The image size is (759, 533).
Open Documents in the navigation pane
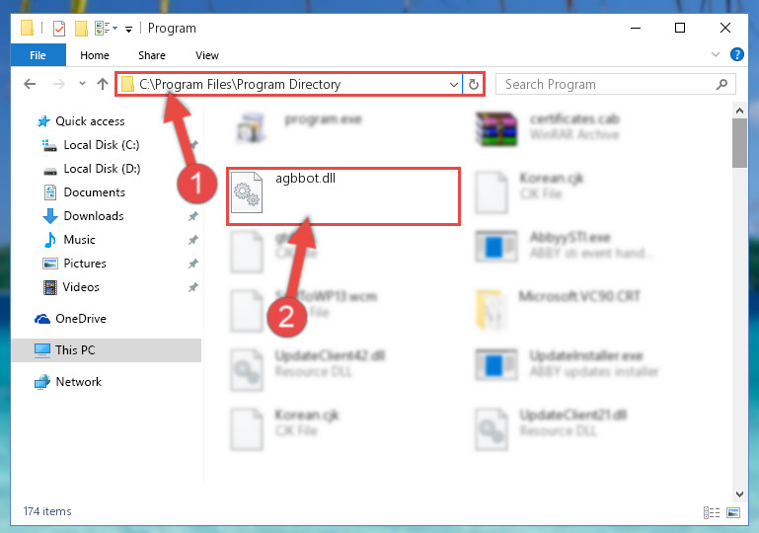click(95, 192)
